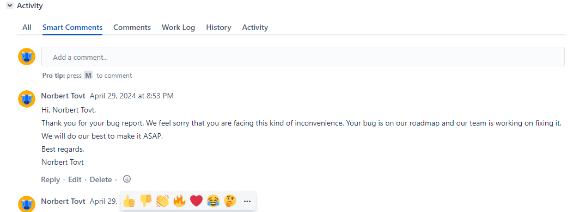The image size is (573, 212).
Task: Open the History tab
Action: tap(218, 27)
